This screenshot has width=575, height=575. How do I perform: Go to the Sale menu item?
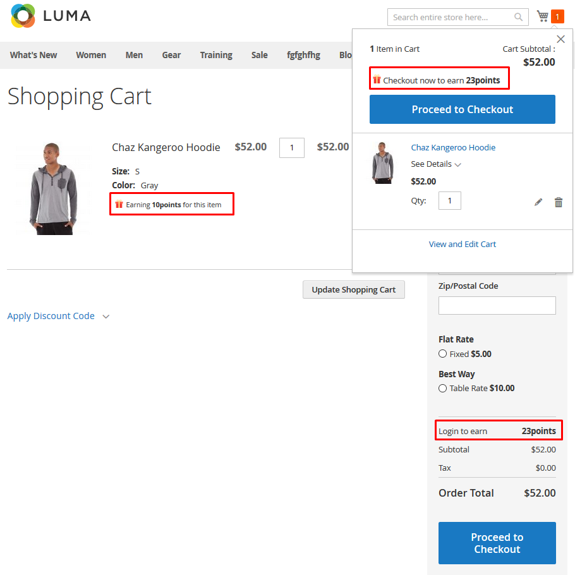259,55
